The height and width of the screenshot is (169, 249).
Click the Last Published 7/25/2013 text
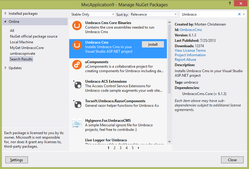point(195,41)
